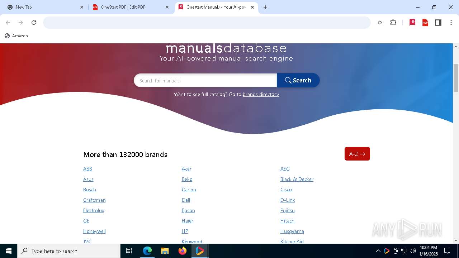Open the Cisco brand link
Screen dimensions: 459x258
pyautogui.click(x=286, y=190)
